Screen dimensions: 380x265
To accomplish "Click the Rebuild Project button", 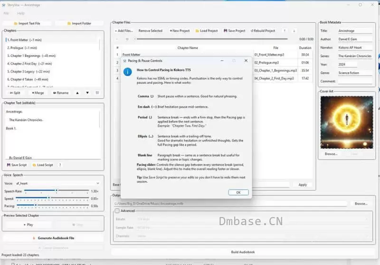I will [263, 31].
